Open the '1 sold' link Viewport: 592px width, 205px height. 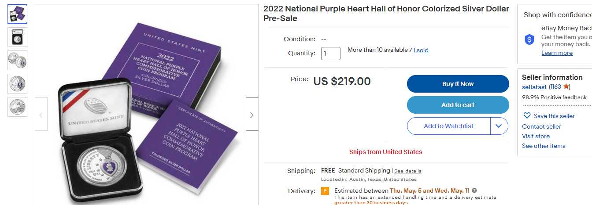click(x=421, y=50)
